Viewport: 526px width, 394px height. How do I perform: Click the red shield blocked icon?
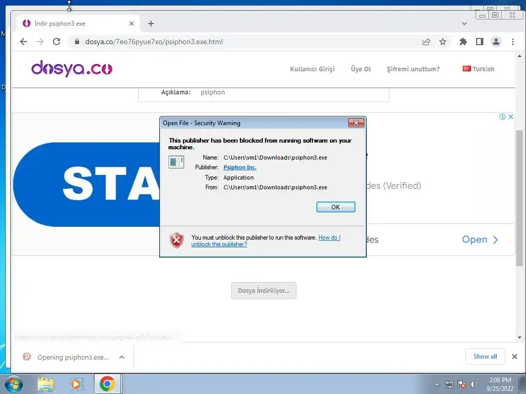(177, 240)
